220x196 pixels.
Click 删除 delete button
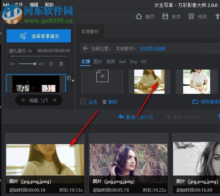pos(110,102)
